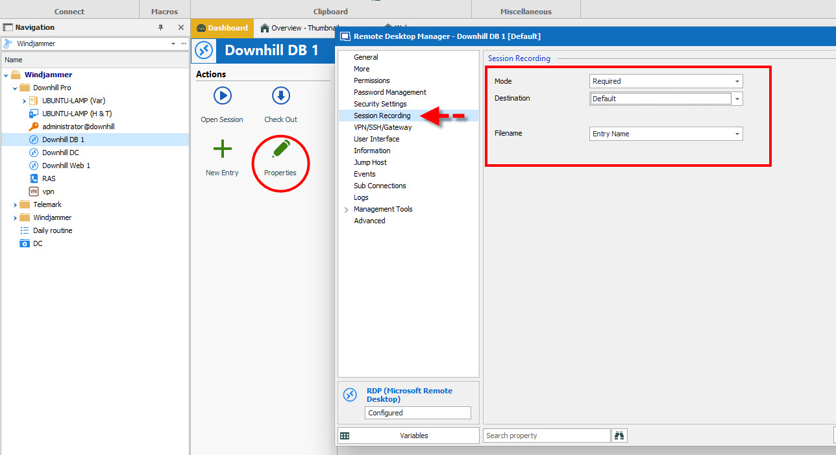Click the Check Out download icon
Viewport: 836px width, 455px height.
280,96
